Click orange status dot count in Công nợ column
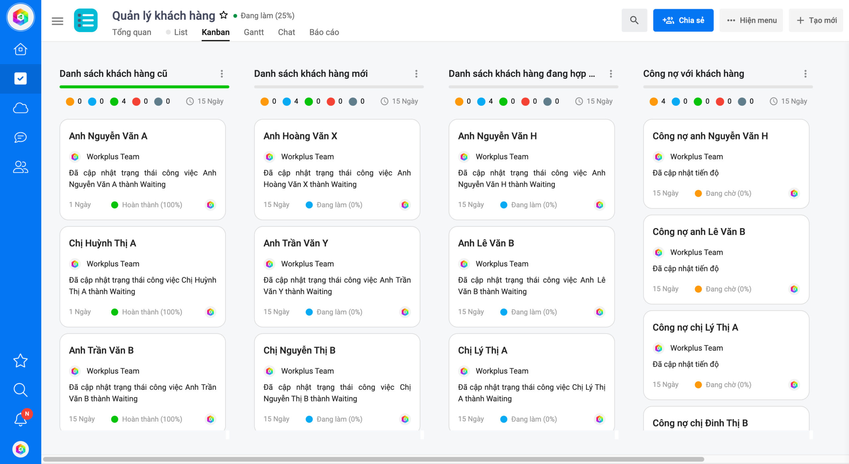Viewport: 849px width, 464px height. (657, 101)
